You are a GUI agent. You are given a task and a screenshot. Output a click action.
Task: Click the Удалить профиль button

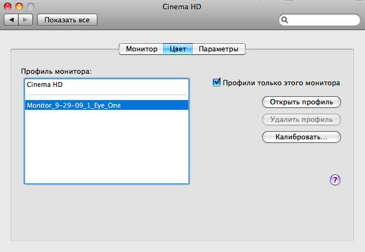[302, 120]
